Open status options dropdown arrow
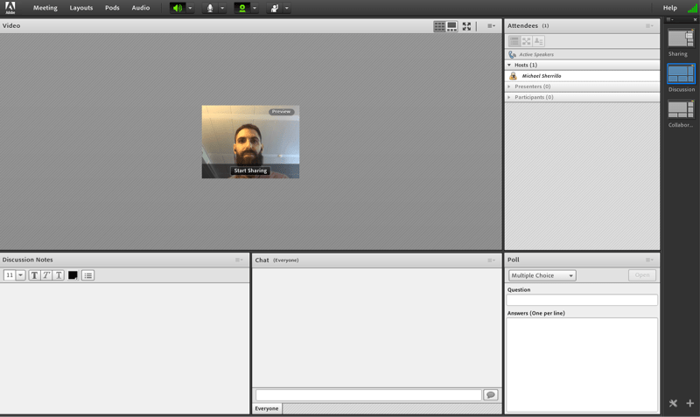700x417 pixels. click(x=287, y=8)
